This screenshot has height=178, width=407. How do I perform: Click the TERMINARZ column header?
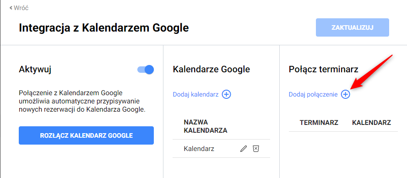click(319, 123)
